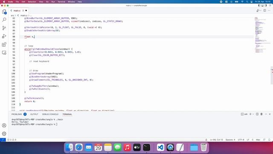Switch to the DEBUG CONSOLE tab
This screenshot has height=154, width=273.
pos(50,114)
